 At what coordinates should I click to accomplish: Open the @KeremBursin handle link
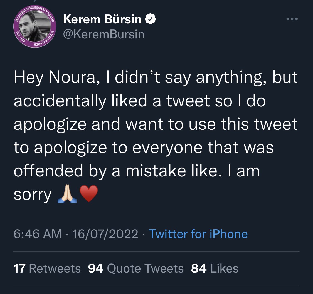[x=103, y=34]
